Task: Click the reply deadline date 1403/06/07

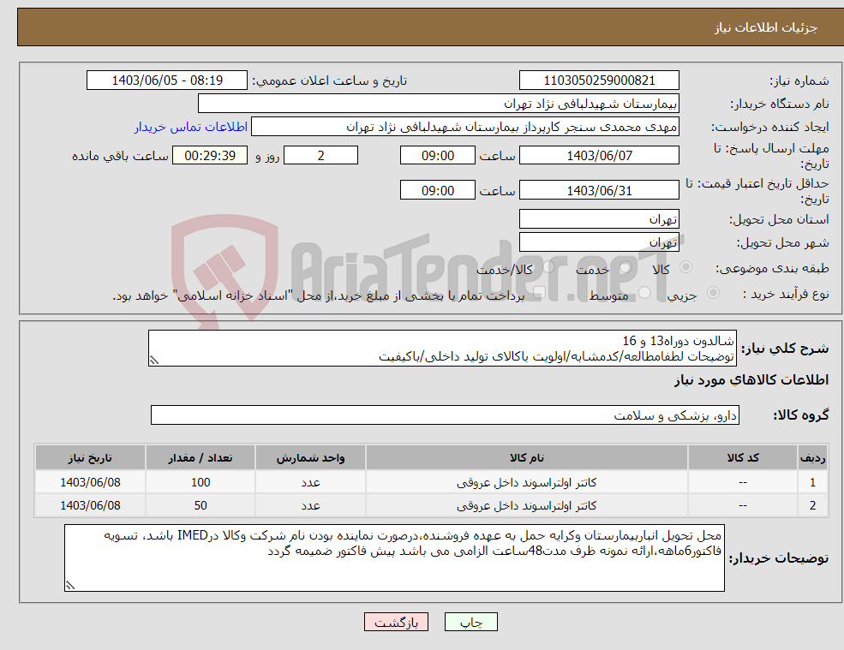Action: 599,156
